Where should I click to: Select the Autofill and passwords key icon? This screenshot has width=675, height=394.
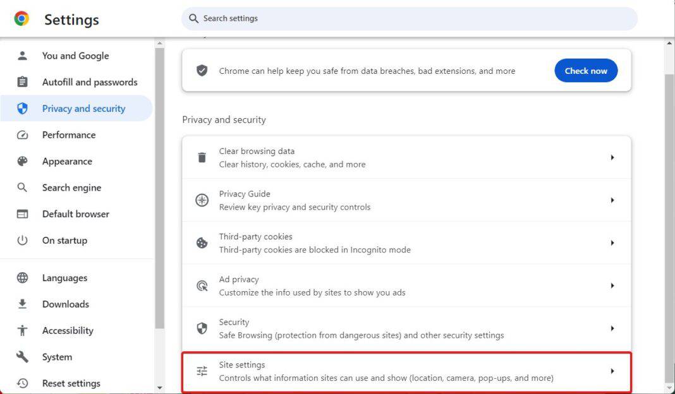[x=23, y=82]
